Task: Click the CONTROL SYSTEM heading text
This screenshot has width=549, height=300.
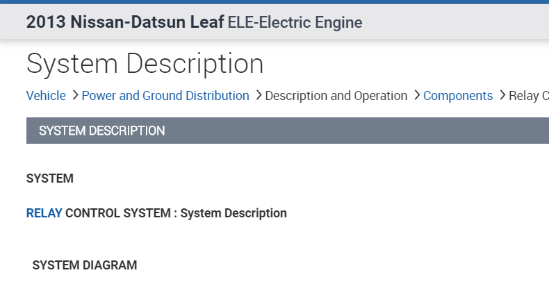Action: pos(117,213)
